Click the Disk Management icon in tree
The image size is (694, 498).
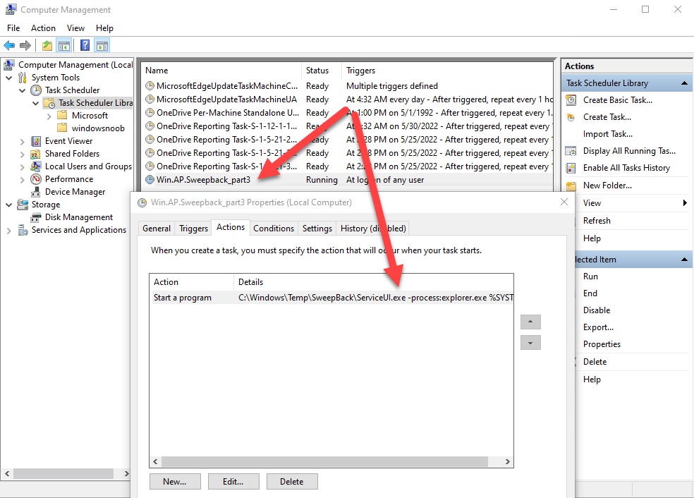pos(36,217)
